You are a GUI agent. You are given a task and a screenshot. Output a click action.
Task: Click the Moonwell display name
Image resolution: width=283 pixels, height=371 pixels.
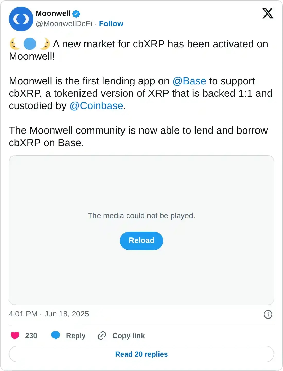pyautogui.click(x=53, y=14)
